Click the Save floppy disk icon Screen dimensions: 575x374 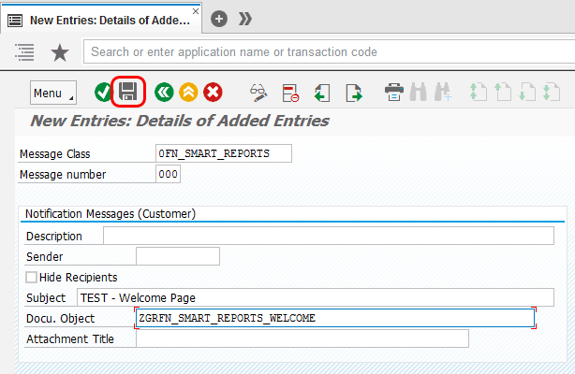coord(128,93)
